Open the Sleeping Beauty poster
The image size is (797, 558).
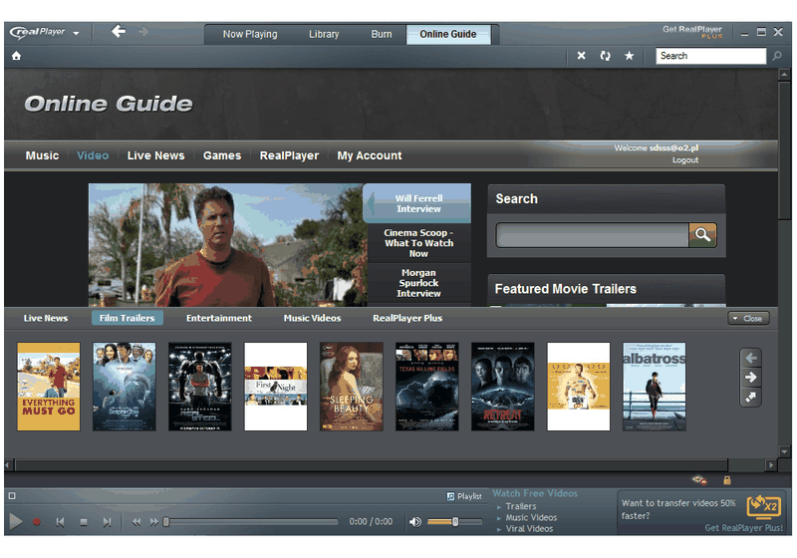point(352,387)
